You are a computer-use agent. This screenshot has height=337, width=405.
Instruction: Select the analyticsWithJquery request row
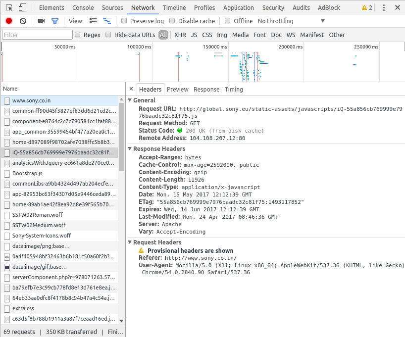pyautogui.click(x=60, y=163)
